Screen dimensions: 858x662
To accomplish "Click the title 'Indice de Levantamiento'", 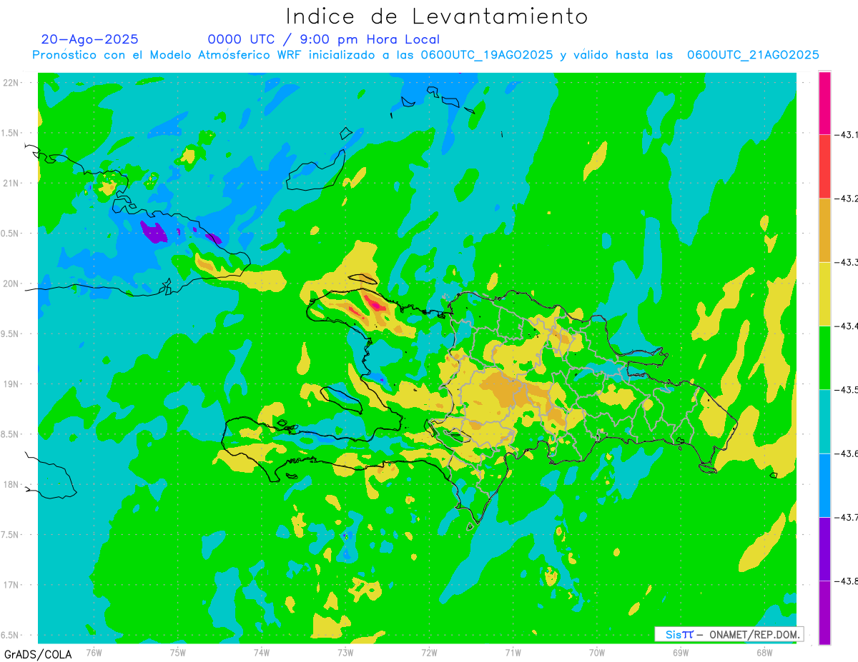I will (437, 16).
